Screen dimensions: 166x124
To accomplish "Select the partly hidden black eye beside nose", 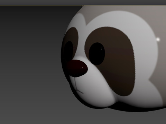I will (69, 51).
